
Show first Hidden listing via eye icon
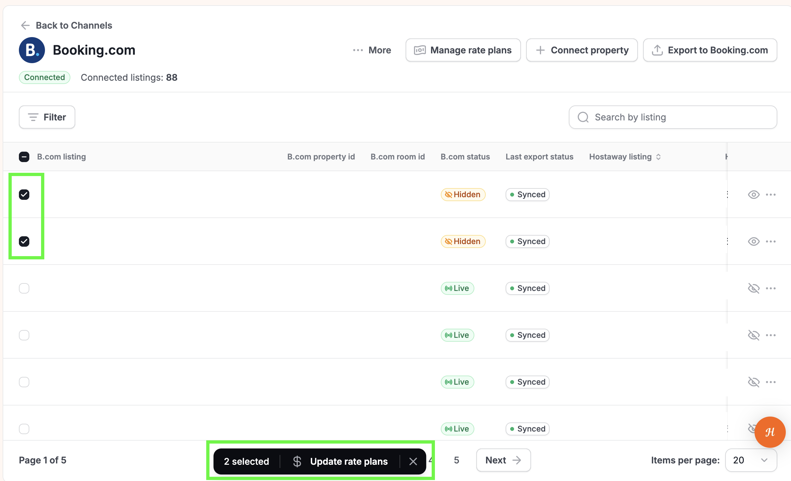pyautogui.click(x=754, y=195)
